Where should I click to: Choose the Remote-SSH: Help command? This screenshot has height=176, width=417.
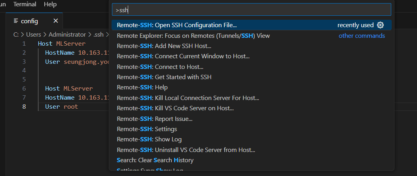click(x=251, y=87)
